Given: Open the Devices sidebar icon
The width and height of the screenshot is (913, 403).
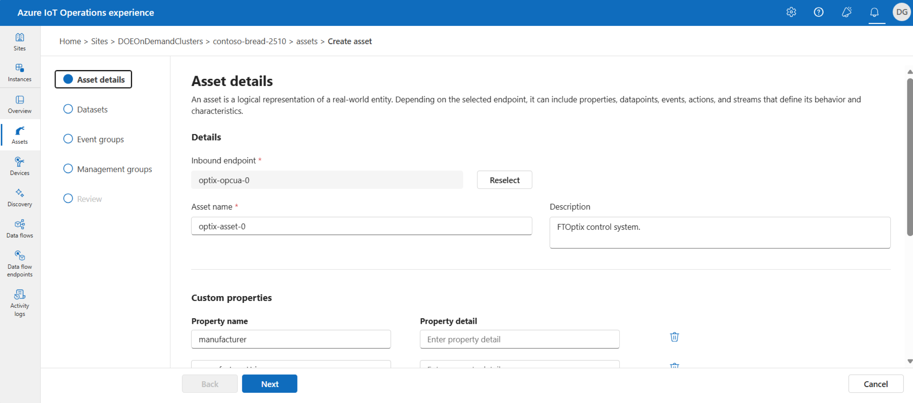Looking at the screenshot, I should tap(20, 166).
